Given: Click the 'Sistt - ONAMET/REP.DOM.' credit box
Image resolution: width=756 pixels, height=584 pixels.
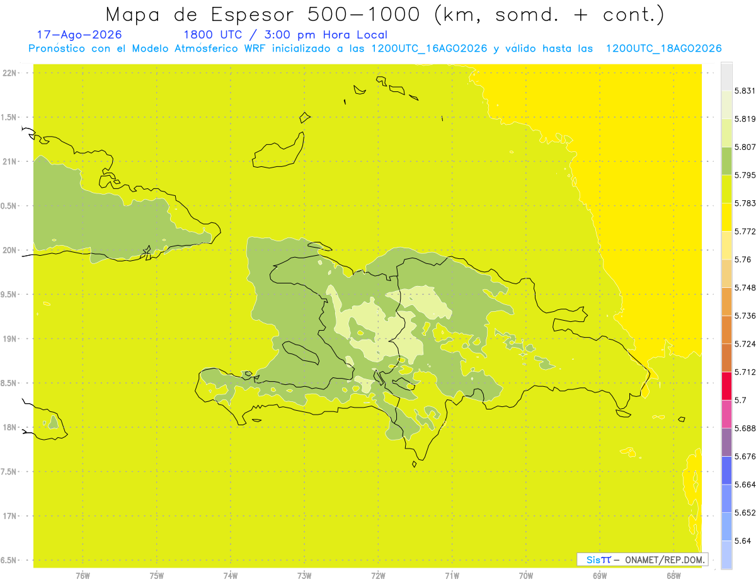Looking at the screenshot, I should tap(643, 559).
